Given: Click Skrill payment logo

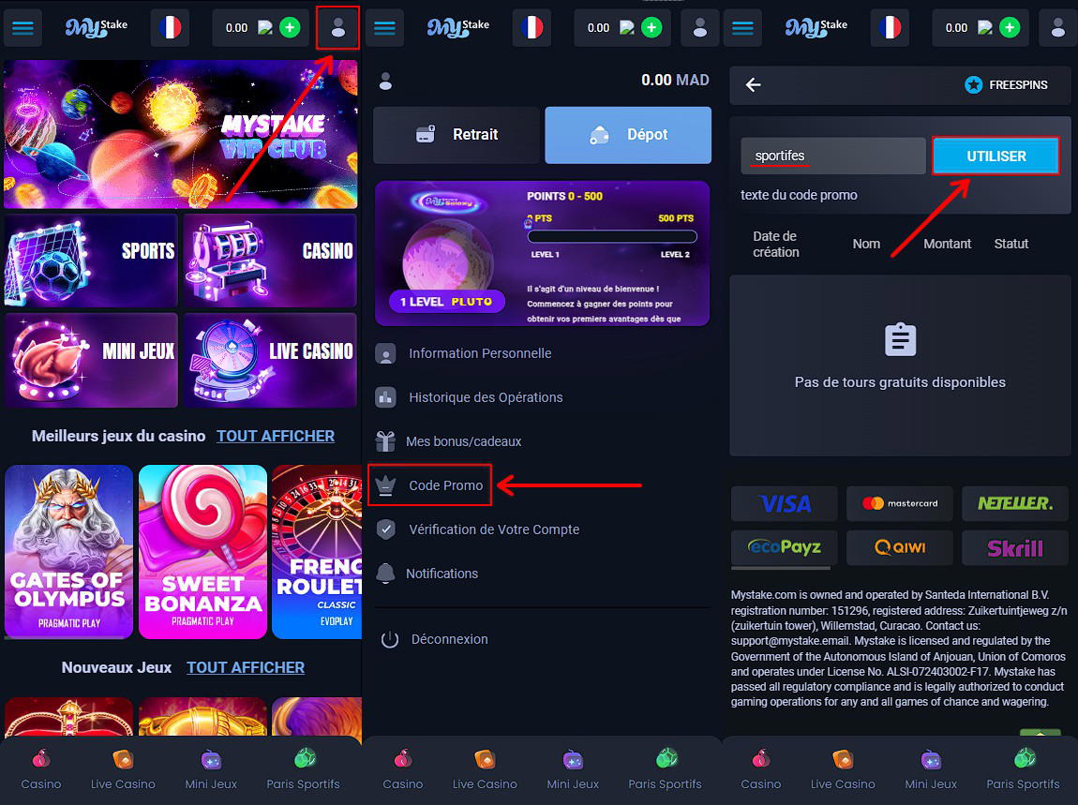Looking at the screenshot, I should pos(1015,548).
